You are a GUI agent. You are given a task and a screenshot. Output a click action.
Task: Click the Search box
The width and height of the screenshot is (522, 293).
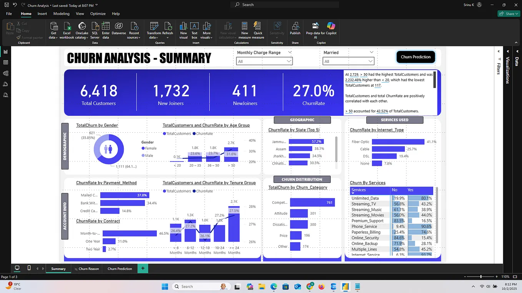click(284, 5)
